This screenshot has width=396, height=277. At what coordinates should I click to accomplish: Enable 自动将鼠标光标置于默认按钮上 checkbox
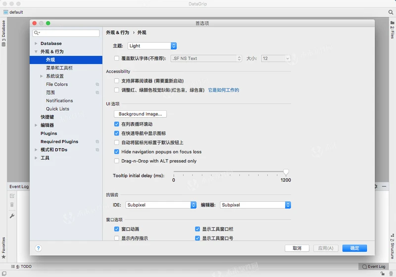tap(116, 142)
